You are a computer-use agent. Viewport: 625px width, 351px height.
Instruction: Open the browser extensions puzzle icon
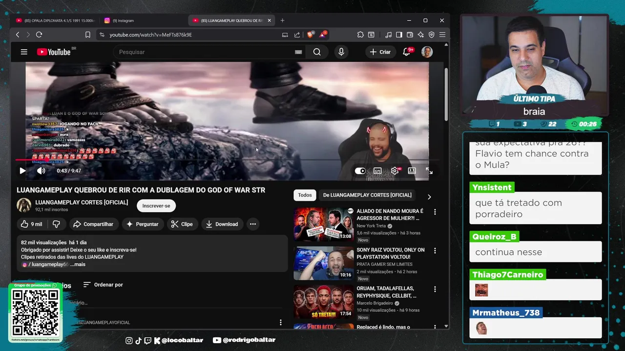(360, 35)
